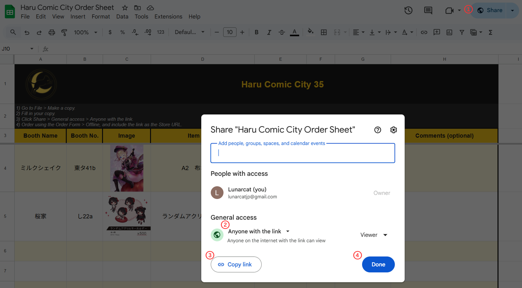This screenshot has height=288, width=522.
Task: Start a Meet video call
Action: point(450,10)
